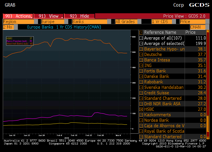
Task: Open the 90) Actions menu
Action: [x=18, y=16]
